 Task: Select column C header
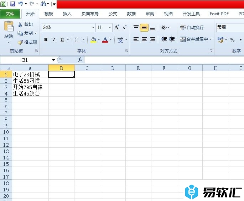tap(87, 68)
